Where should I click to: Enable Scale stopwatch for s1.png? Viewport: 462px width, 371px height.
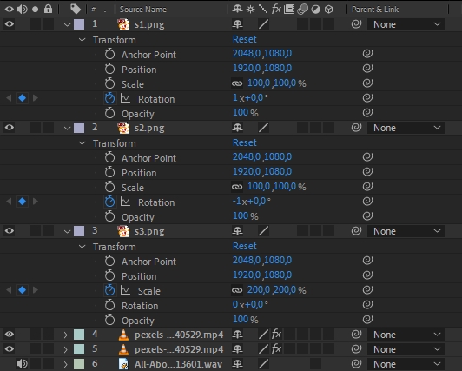click(x=110, y=83)
